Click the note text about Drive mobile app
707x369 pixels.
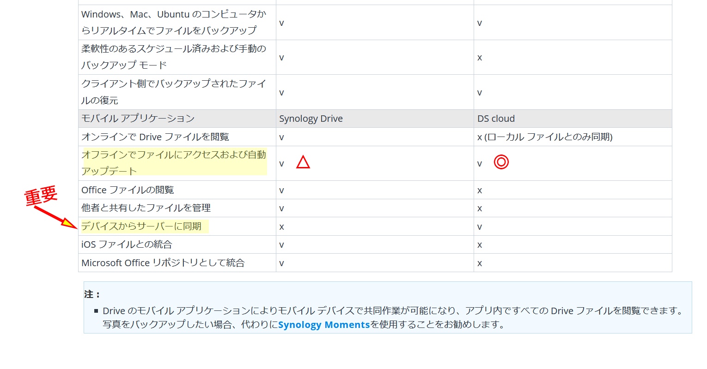[393, 318]
